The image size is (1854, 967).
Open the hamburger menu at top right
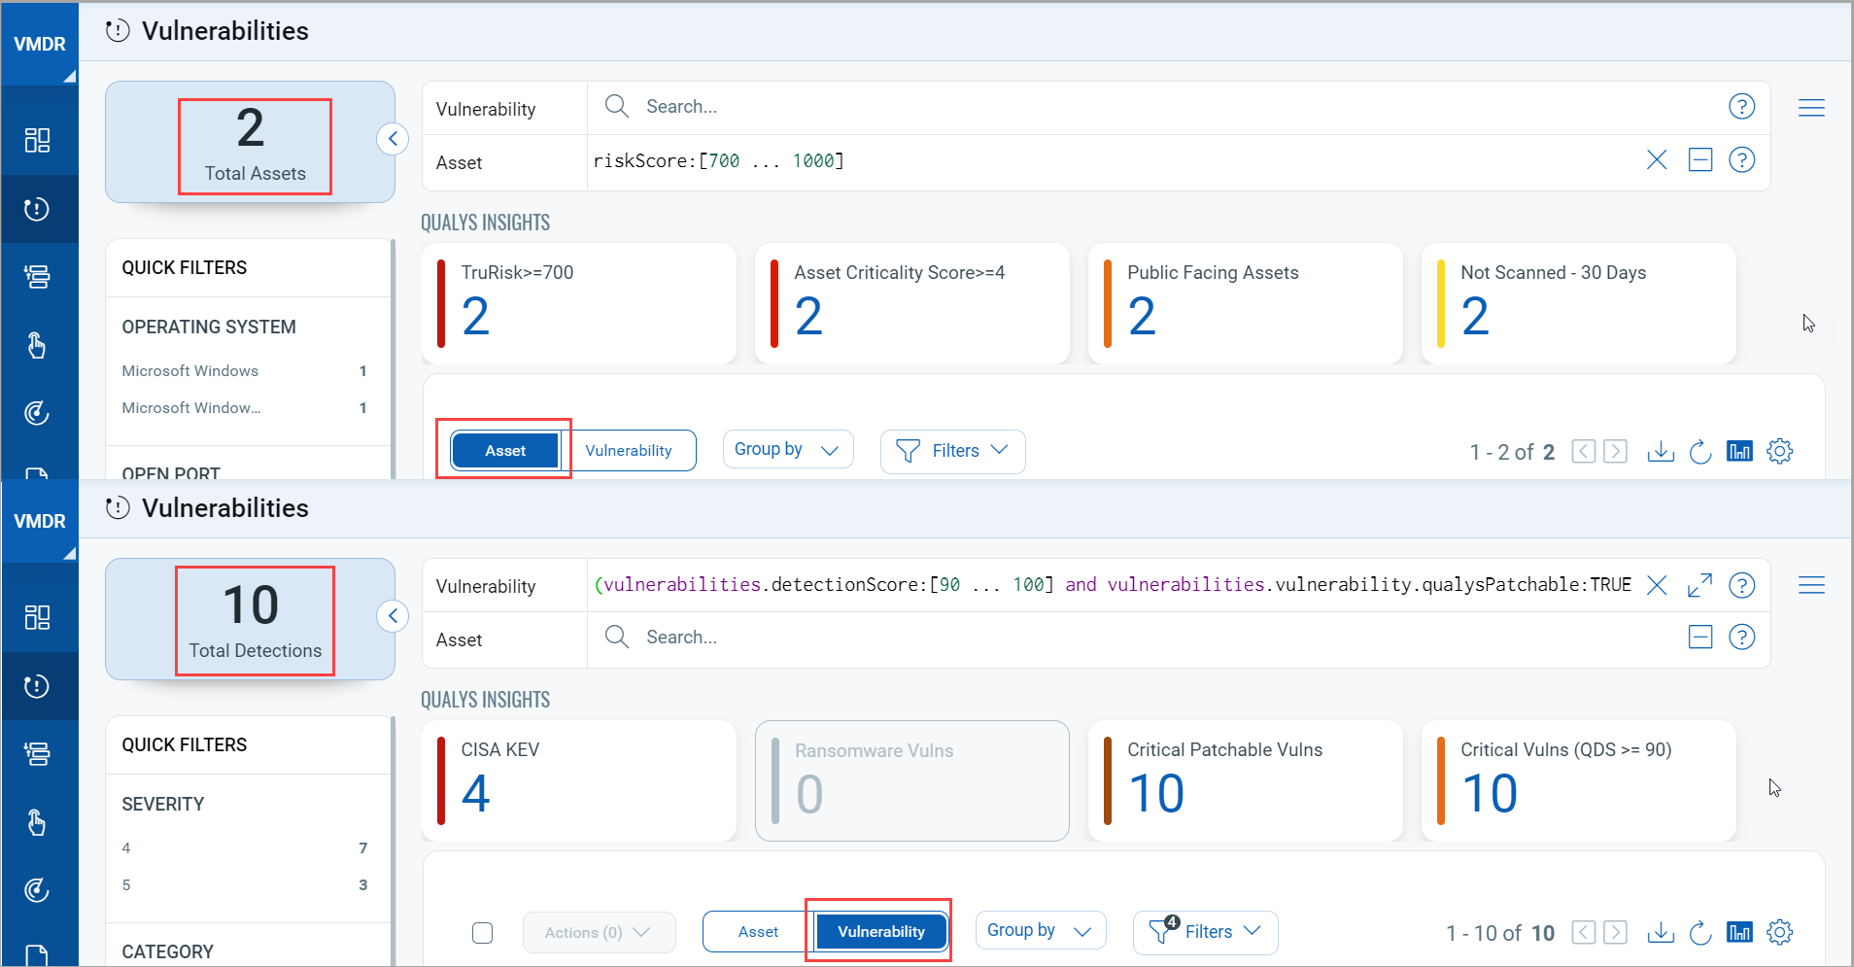pos(1811,108)
